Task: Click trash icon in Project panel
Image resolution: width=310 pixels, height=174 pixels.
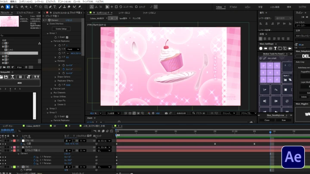Action: pos(26,67)
